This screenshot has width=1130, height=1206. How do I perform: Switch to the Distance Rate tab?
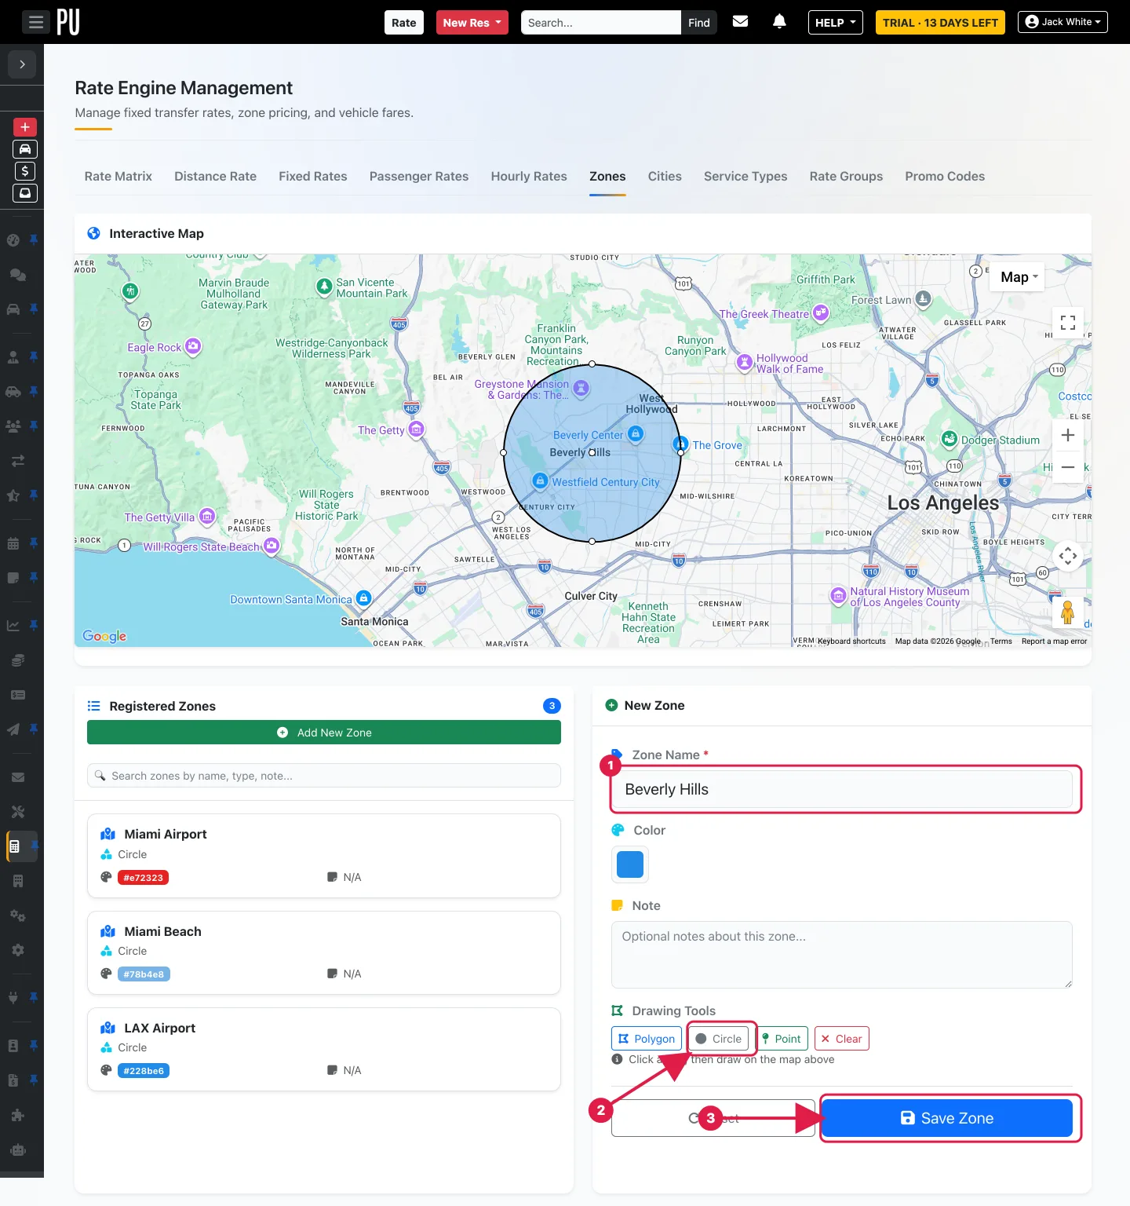[215, 176]
